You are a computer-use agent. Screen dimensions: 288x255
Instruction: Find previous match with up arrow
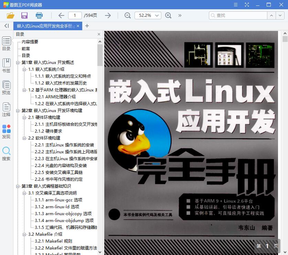271,15
